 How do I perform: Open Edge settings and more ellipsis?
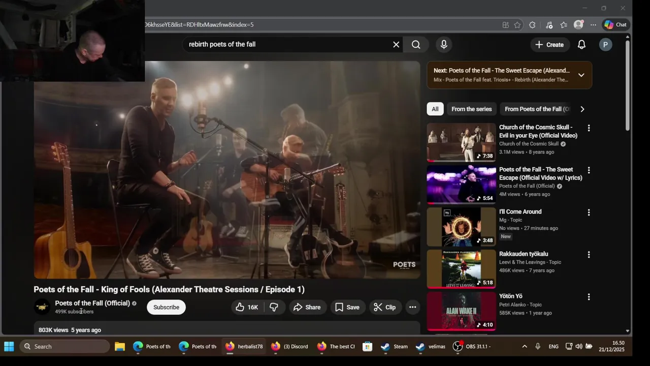coord(593,25)
